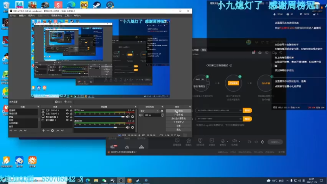This screenshot has height=184, width=327.
Task: Set desktop audio volume slider position
Action: (x=115, y=128)
